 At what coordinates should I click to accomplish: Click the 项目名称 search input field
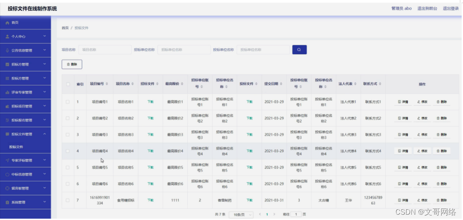point(105,50)
